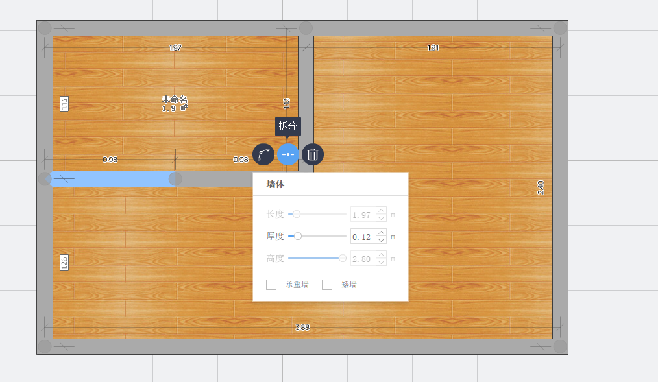Increase 厚度 with the up arrow
Image resolution: width=658 pixels, height=382 pixels.
tap(381, 233)
